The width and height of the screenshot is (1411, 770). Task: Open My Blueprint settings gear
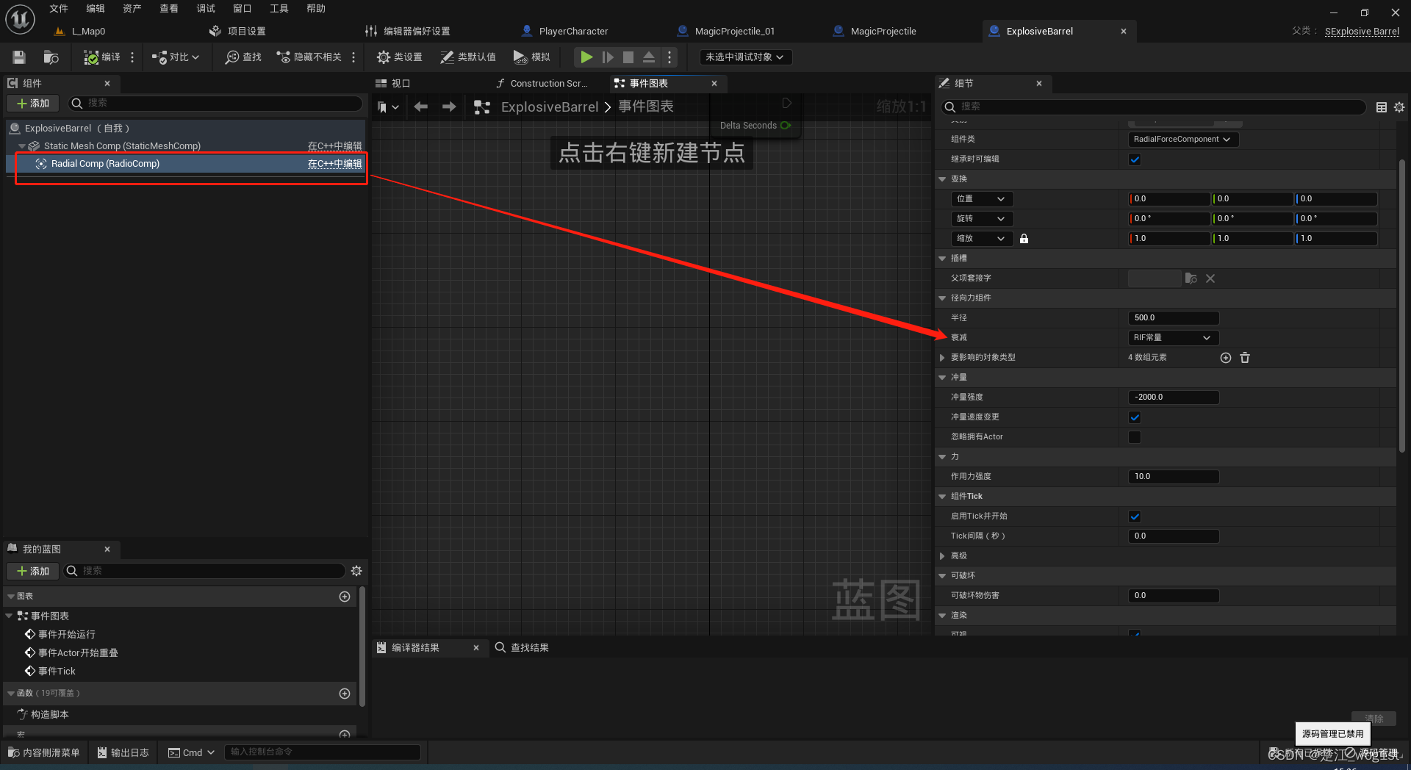[x=356, y=571]
